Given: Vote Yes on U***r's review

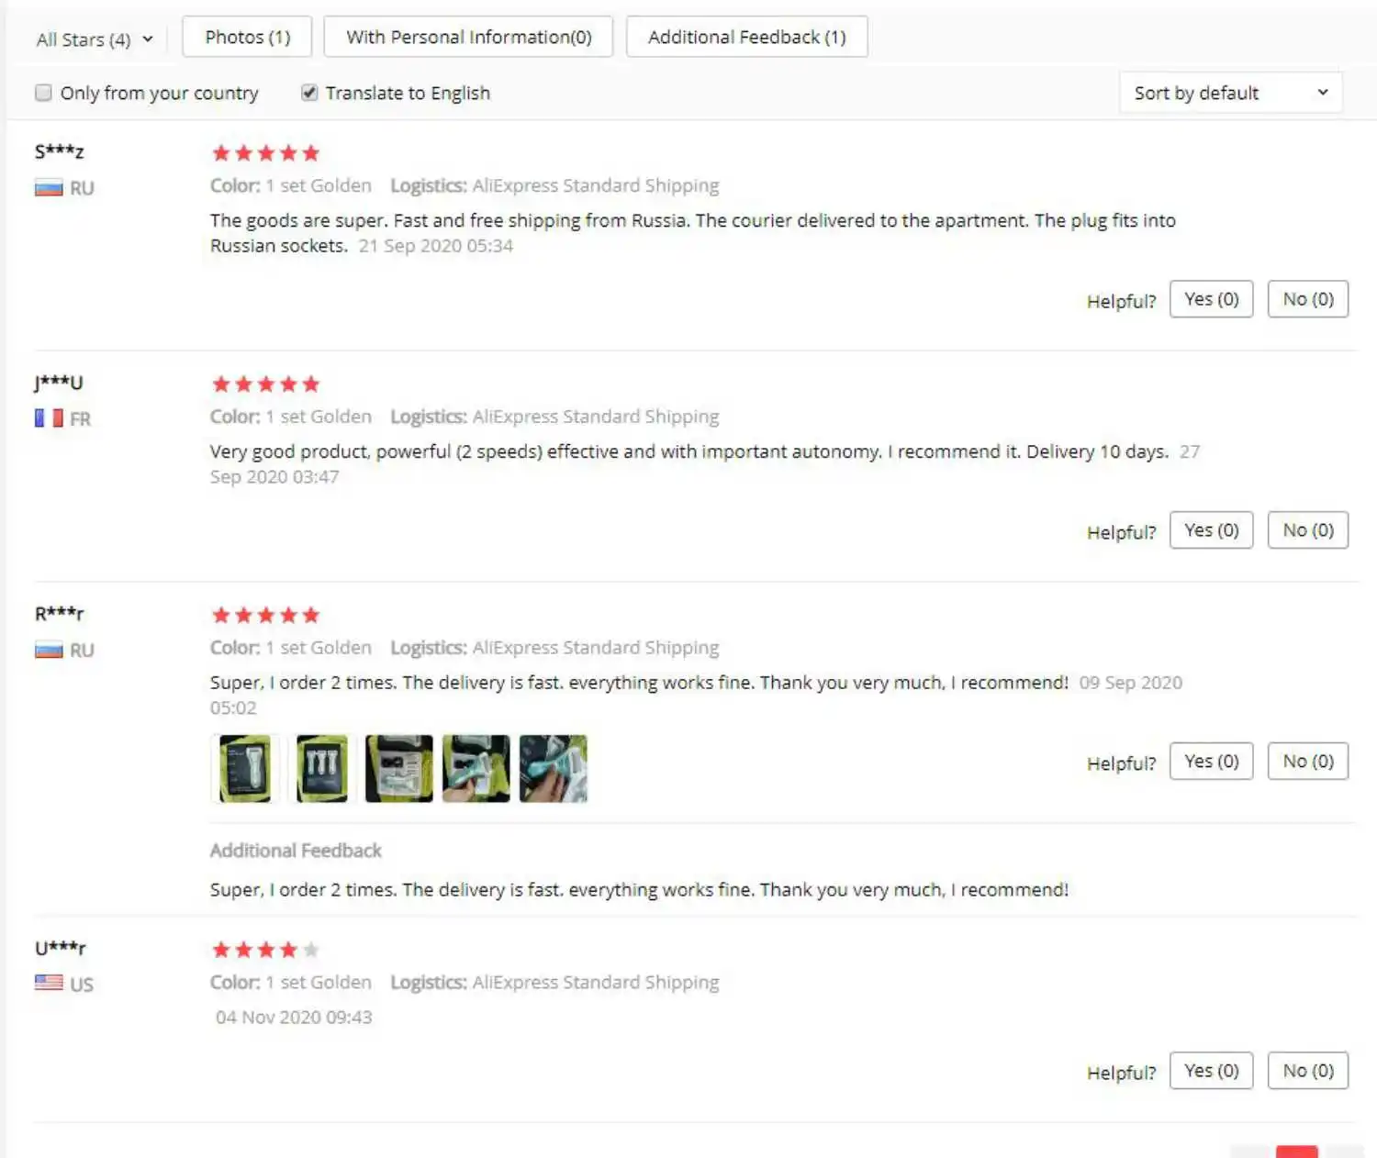Looking at the screenshot, I should coord(1211,1071).
